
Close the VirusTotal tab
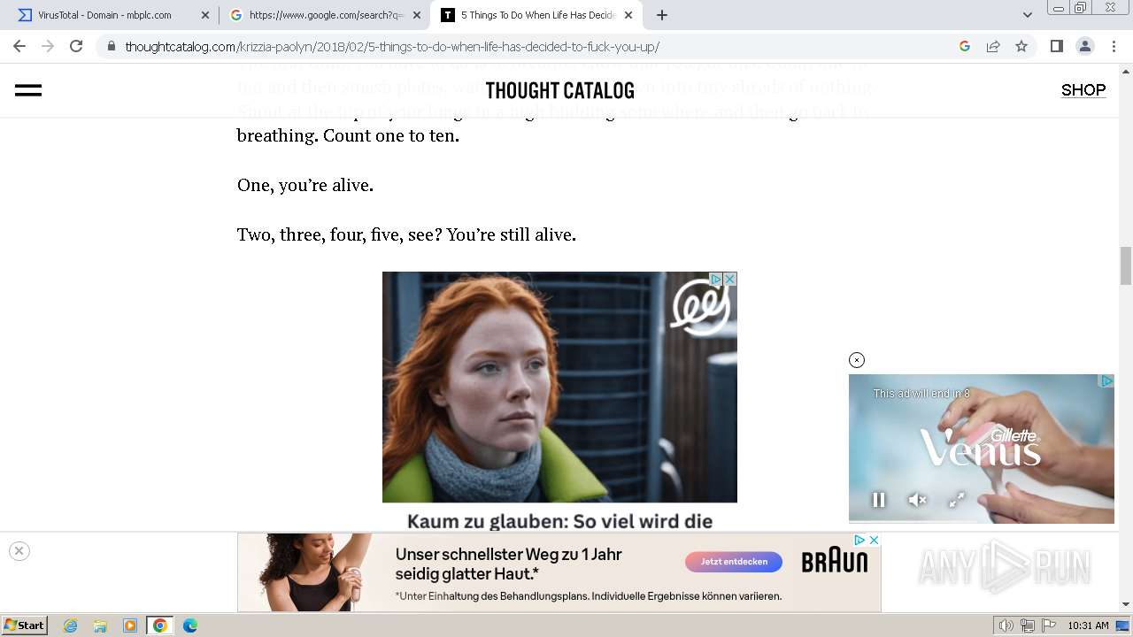pos(205,15)
